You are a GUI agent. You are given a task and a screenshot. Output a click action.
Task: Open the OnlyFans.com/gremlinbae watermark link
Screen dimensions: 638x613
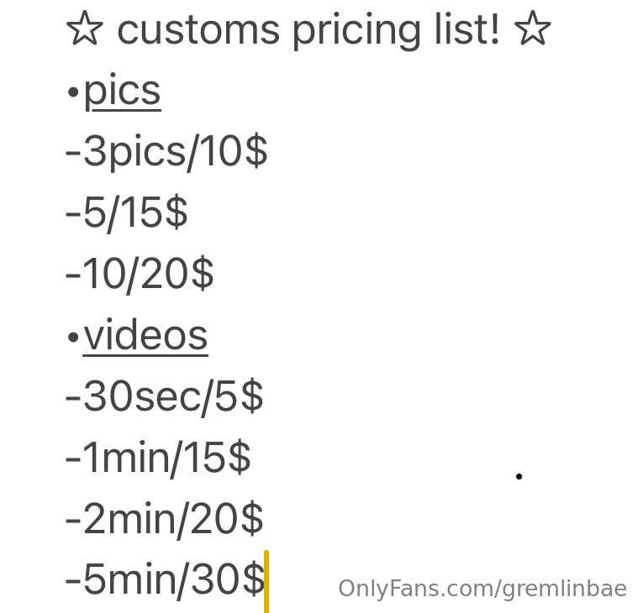(x=482, y=589)
